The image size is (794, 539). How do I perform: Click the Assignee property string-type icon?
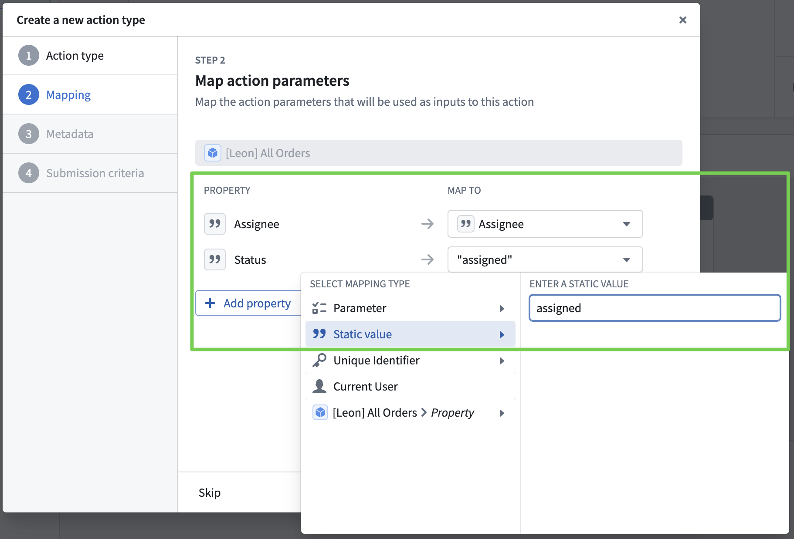[x=215, y=224]
